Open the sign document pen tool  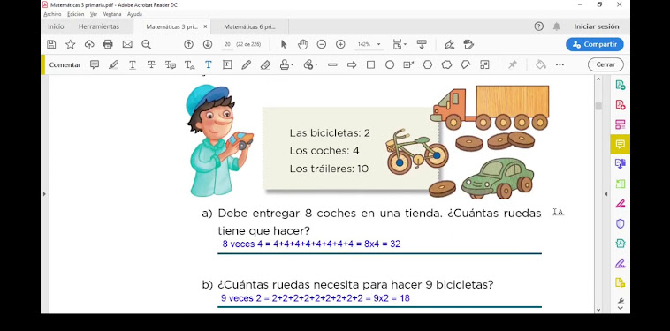tap(449, 44)
